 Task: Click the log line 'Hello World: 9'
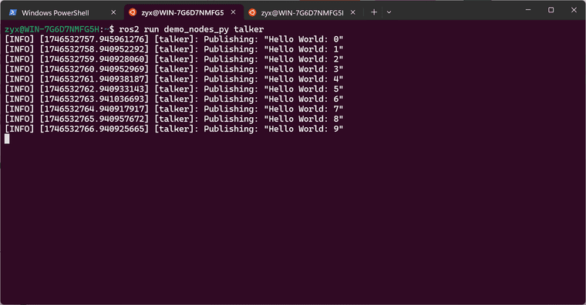tap(174, 129)
